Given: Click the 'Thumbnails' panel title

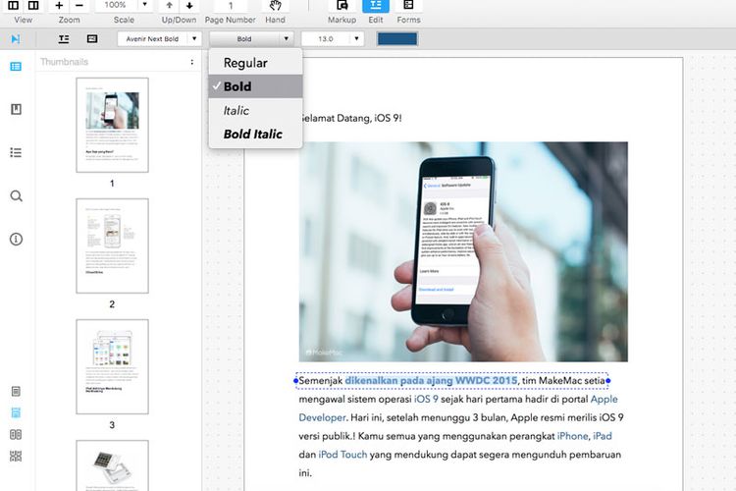Looking at the screenshot, I should (65, 62).
